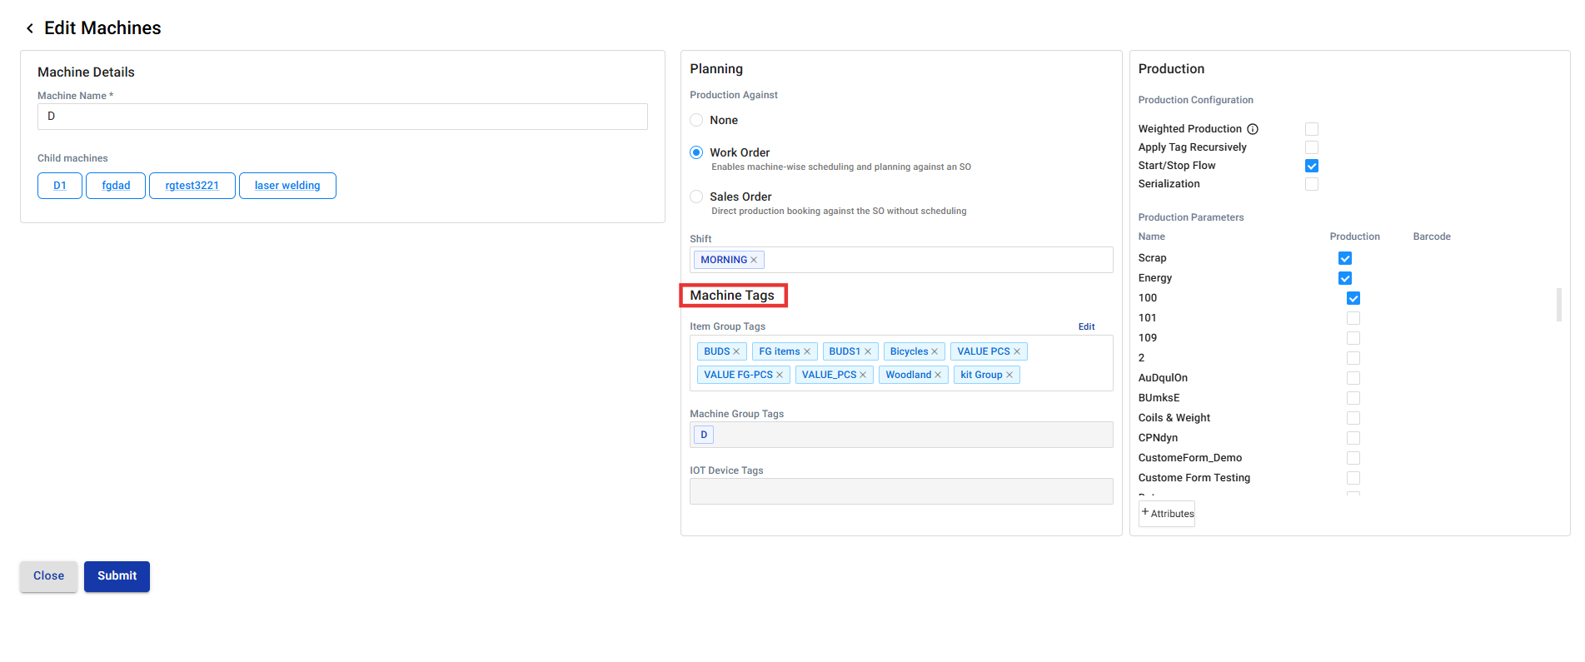Screen dimensions: 1585x662
Task: Click the Machine Name input field
Action: [342, 117]
